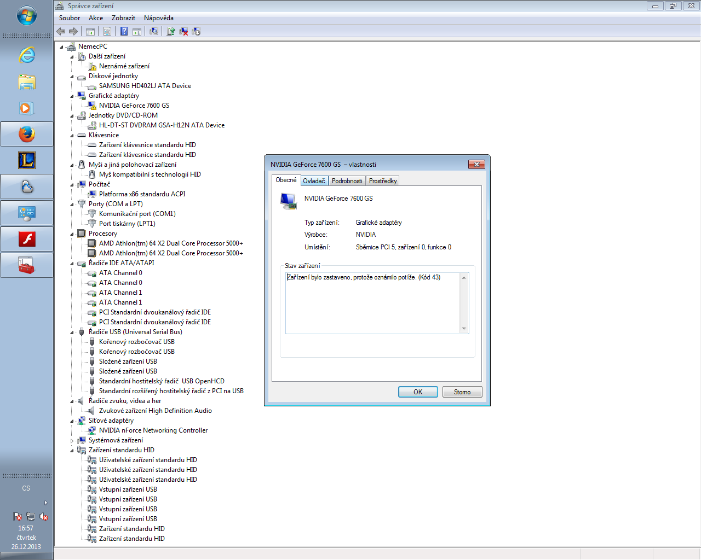Scan for hardware changes icon
This screenshot has width=701, height=560.
click(x=154, y=32)
